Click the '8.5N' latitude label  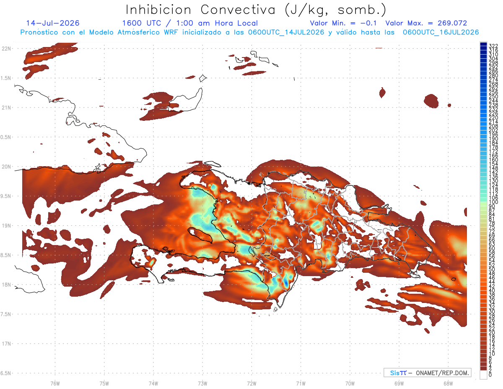pyautogui.click(x=6, y=255)
